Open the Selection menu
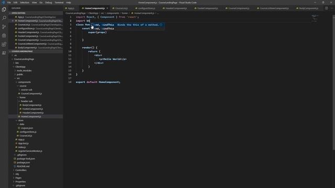The image size is (335, 188). point(25,3)
